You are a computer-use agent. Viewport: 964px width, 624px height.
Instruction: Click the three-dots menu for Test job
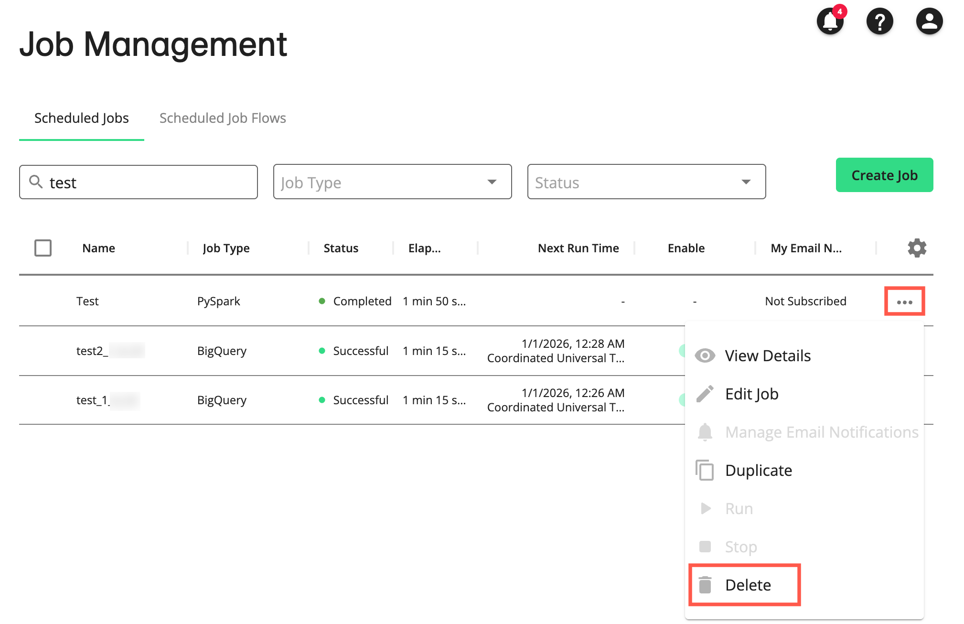(x=904, y=301)
